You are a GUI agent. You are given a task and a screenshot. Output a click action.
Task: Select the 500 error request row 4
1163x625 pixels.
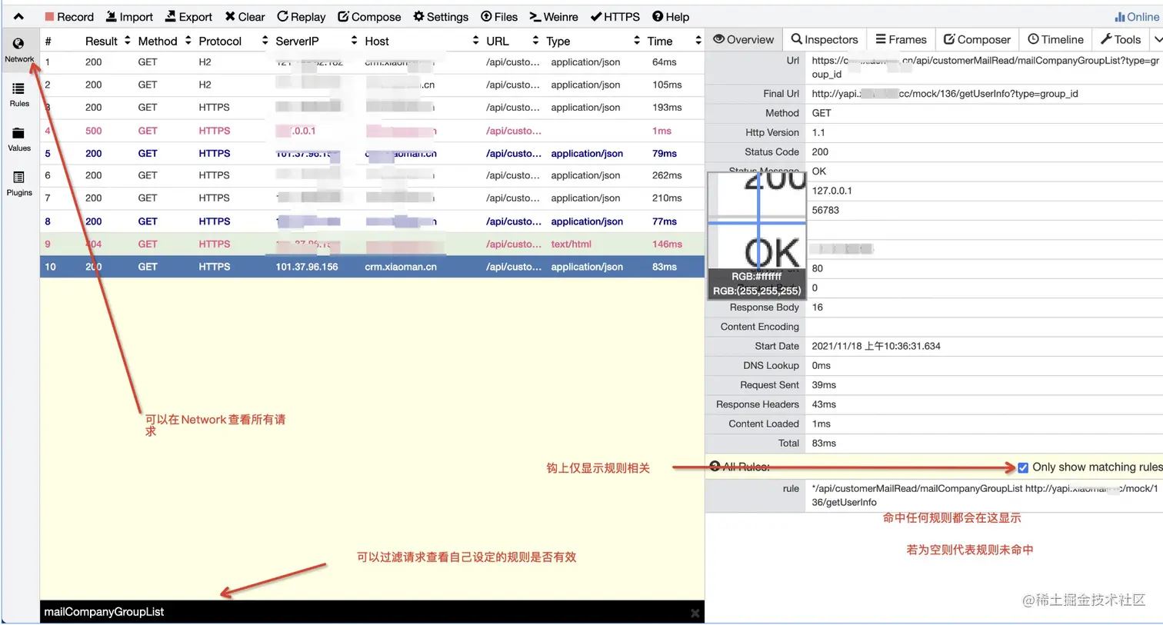[x=372, y=131]
